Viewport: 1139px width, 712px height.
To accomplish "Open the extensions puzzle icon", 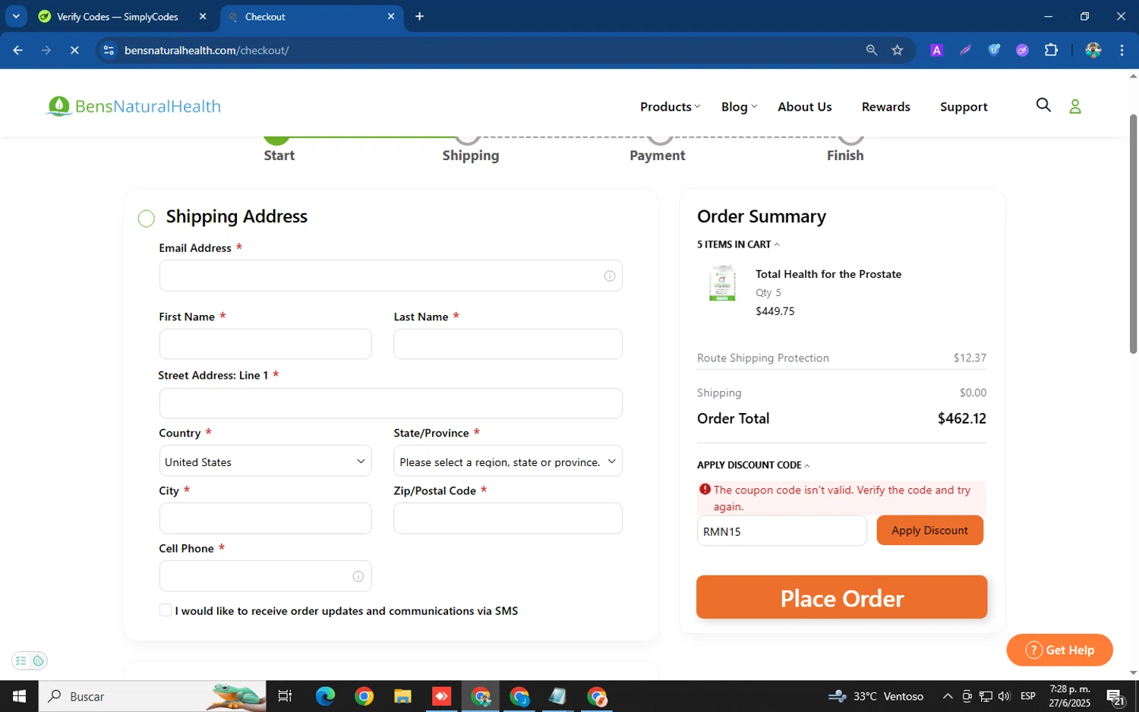I will point(1051,50).
